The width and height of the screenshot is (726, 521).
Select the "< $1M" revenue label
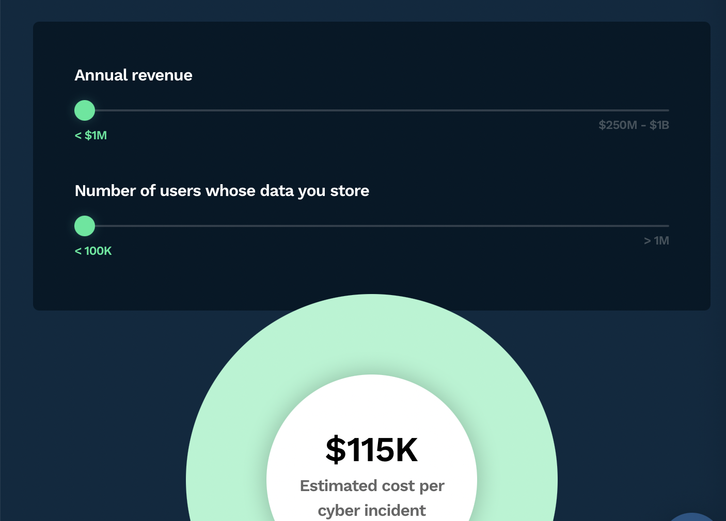point(91,135)
